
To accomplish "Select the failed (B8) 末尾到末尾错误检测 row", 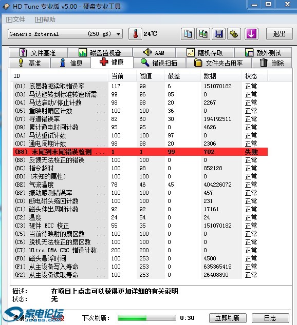I will pos(140,152).
